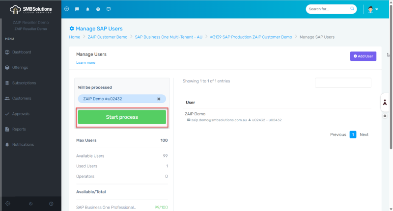Screen dimensions: 393x211
Task: Click the page scrollbar on right edge
Action: click(391, 98)
